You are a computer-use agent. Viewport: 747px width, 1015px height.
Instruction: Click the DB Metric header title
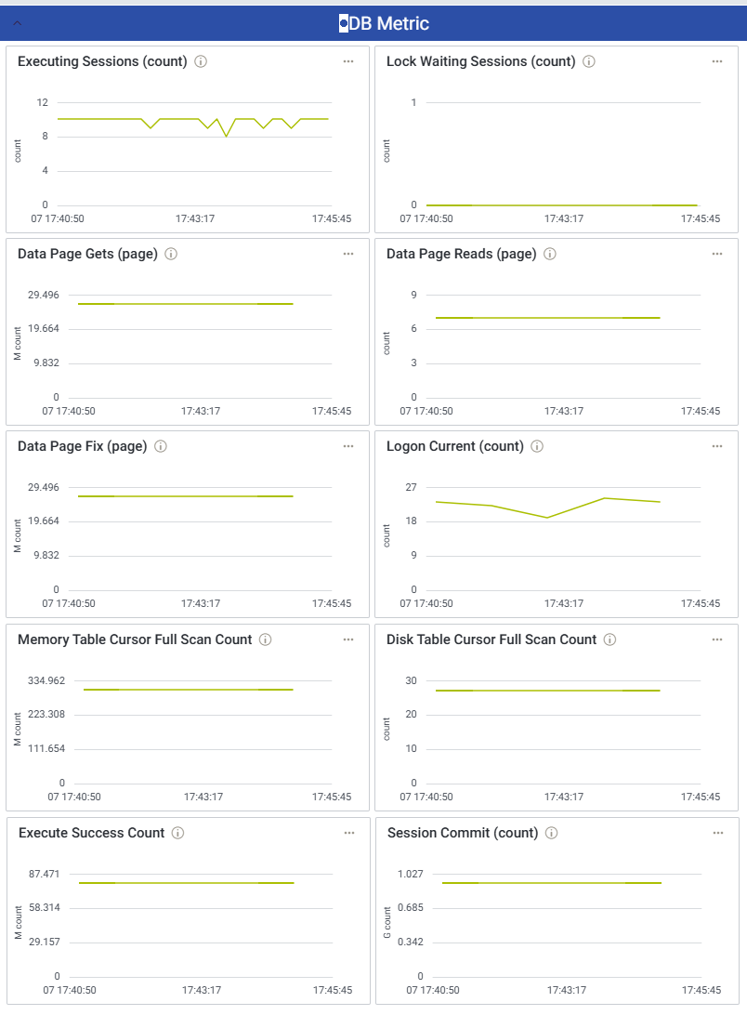coord(388,23)
